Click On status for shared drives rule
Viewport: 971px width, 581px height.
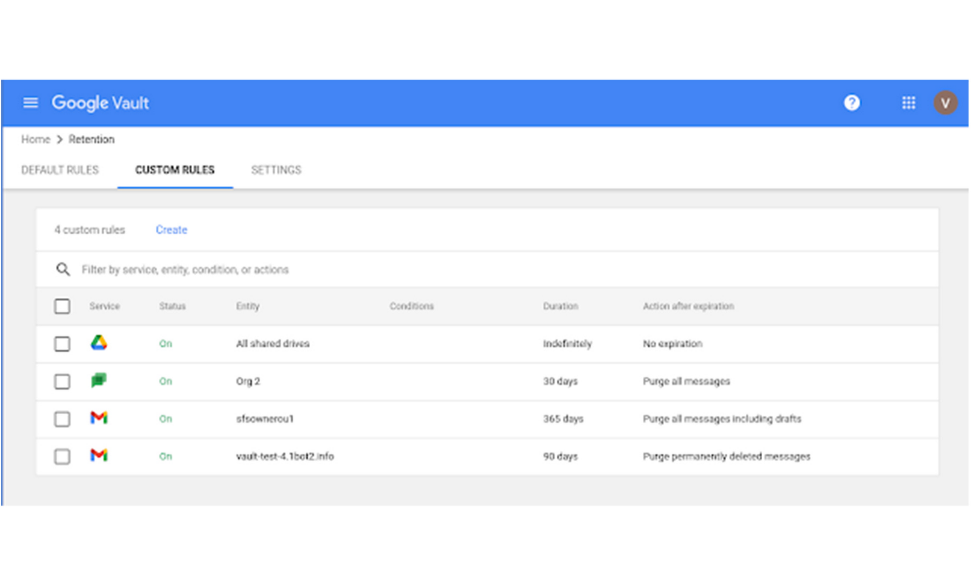point(166,343)
